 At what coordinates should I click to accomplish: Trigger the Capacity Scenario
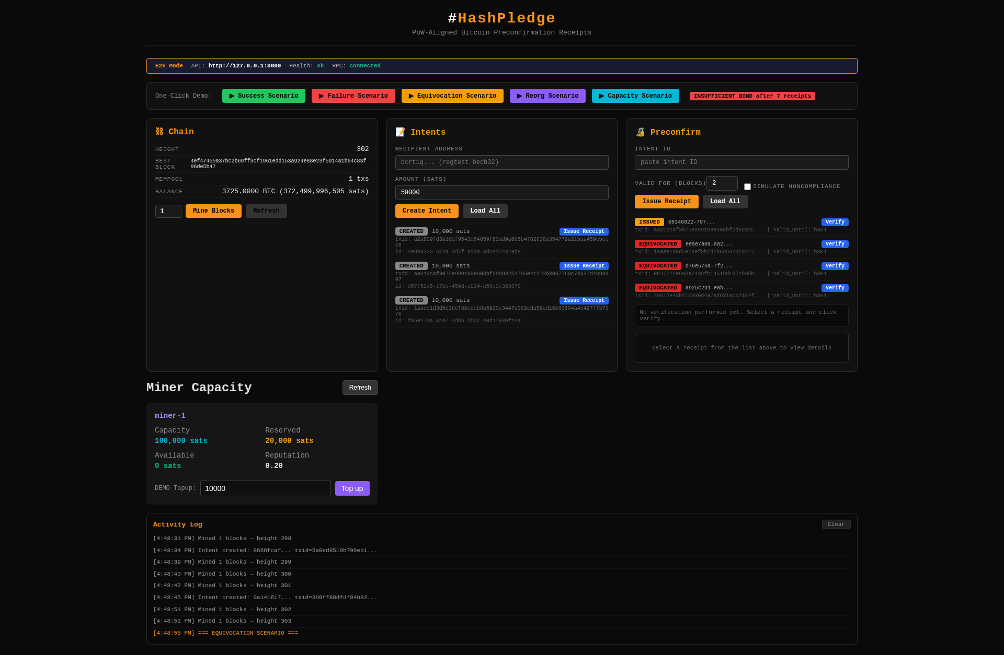pyautogui.click(x=635, y=96)
